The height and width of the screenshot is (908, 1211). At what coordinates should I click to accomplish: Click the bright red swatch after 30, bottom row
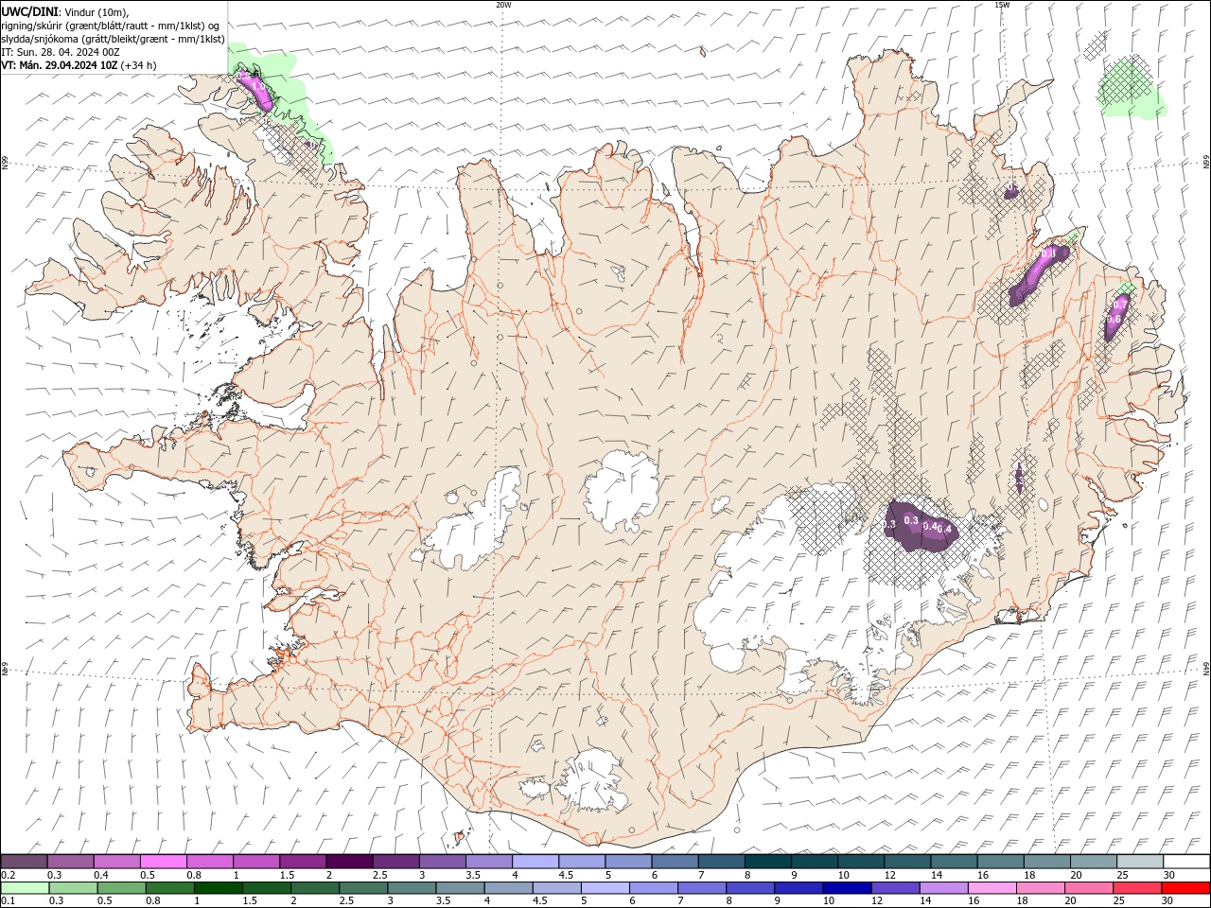tap(1185, 888)
